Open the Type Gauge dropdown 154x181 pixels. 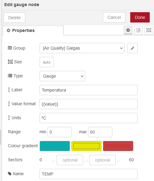coord(62,76)
